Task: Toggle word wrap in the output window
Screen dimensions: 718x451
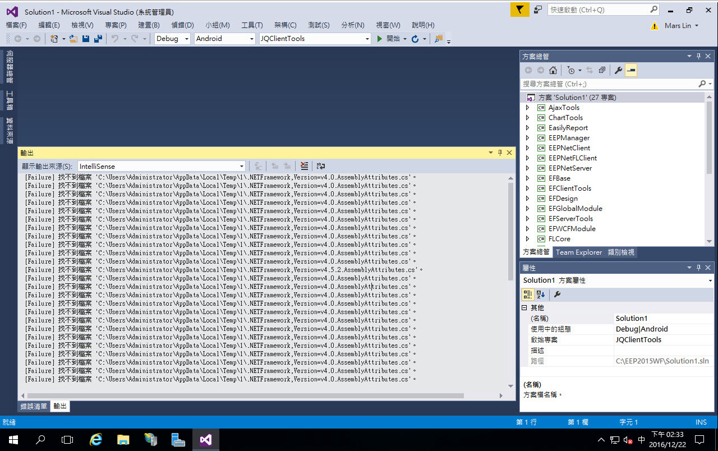Action: (321, 166)
